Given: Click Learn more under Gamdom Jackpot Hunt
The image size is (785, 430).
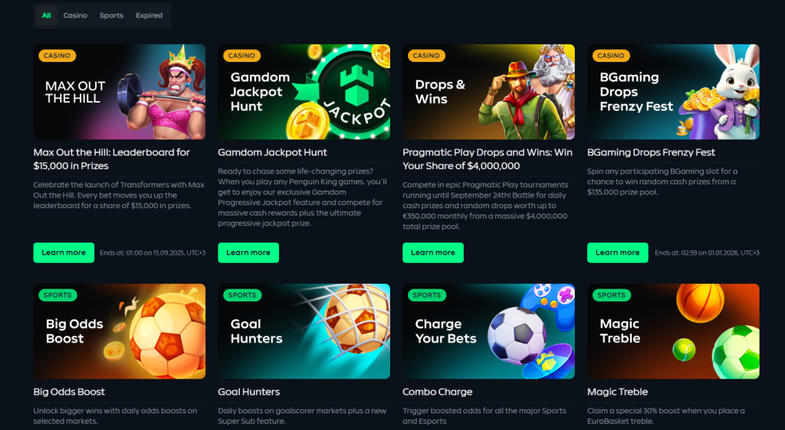Looking at the screenshot, I should [248, 252].
